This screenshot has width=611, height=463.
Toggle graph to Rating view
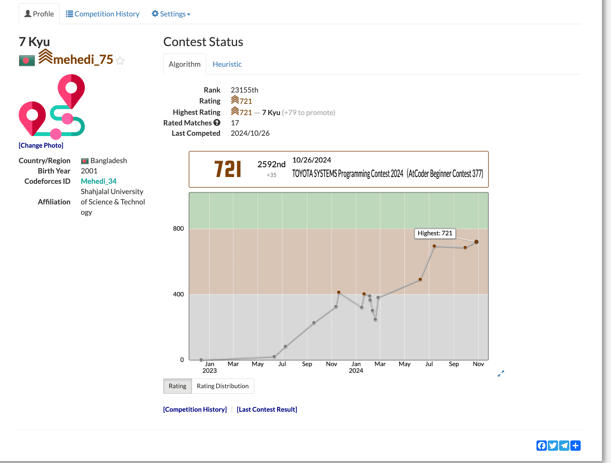tap(177, 386)
